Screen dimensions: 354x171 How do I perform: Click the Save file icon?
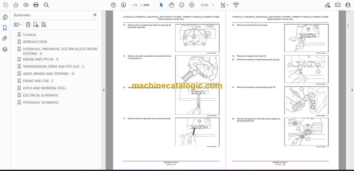(6, 5)
